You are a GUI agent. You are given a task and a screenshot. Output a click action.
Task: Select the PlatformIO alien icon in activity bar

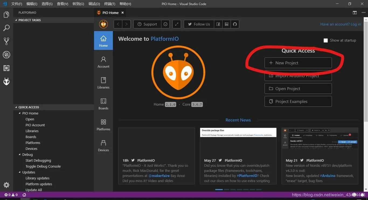coord(6,81)
